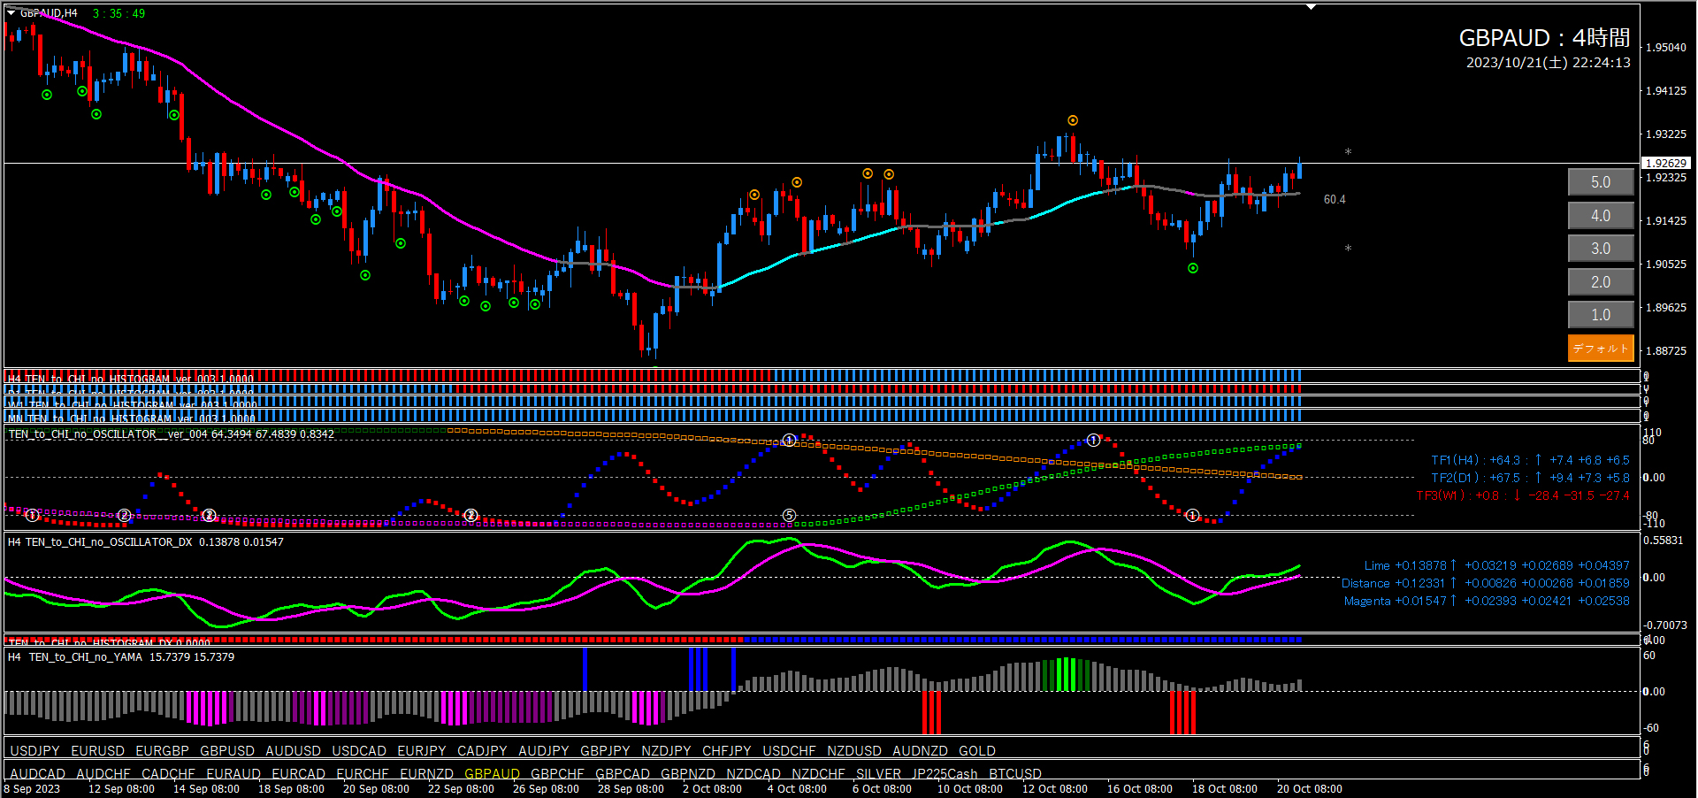Show the AUDJPY pair
The width and height of the screenshot is (1698, 798).
tap(544, 751)
